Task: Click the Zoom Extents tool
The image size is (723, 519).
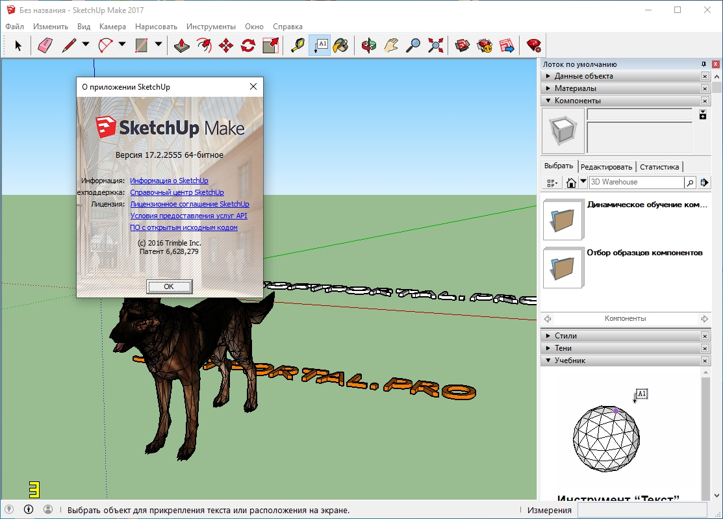Action: tap(435, 45)
